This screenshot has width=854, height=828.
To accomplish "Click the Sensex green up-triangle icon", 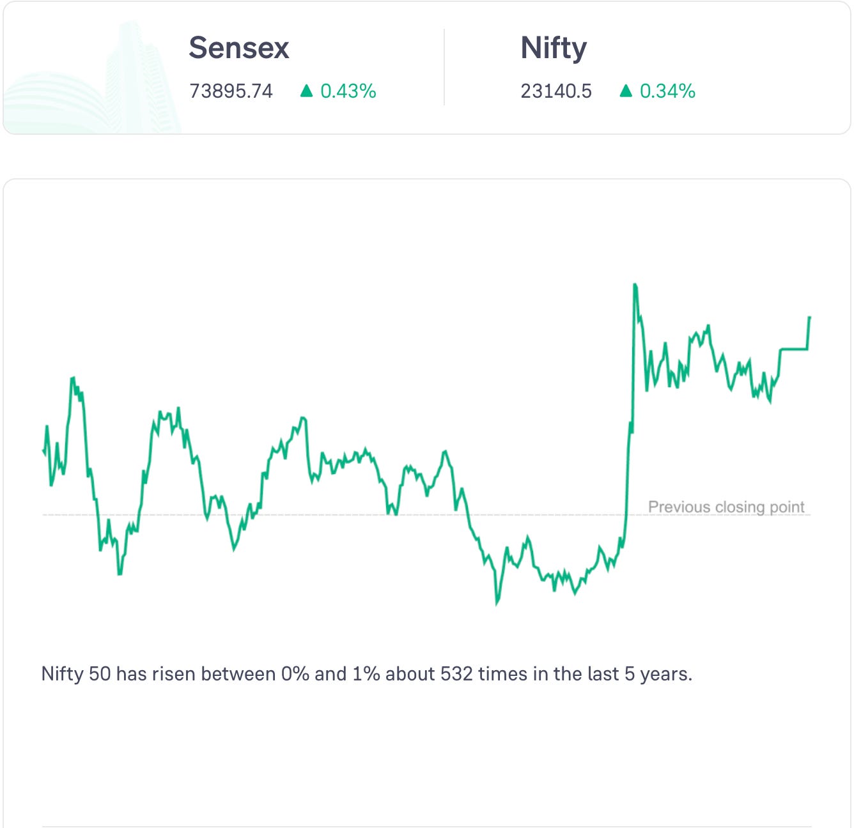I will tap(306, 91).
